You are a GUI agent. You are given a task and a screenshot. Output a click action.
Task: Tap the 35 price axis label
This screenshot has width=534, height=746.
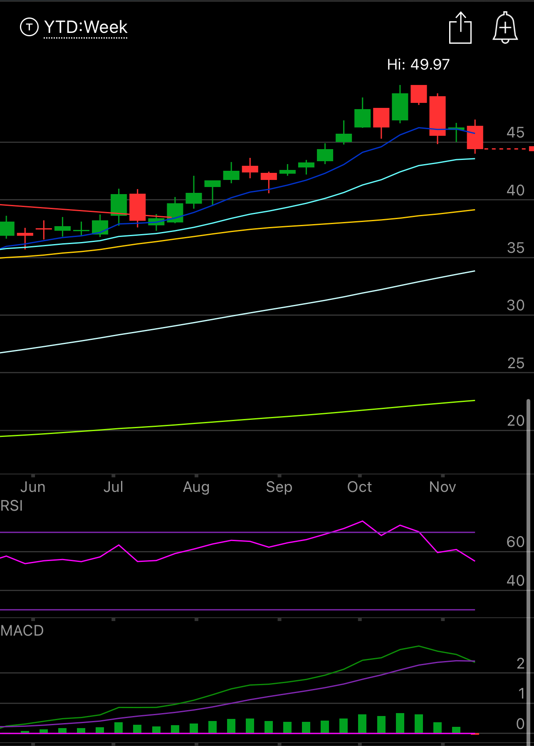click(516, 248)
